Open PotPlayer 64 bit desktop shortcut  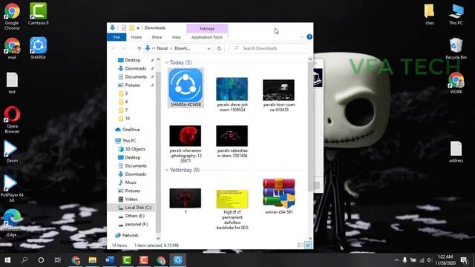tap(12, 188)
